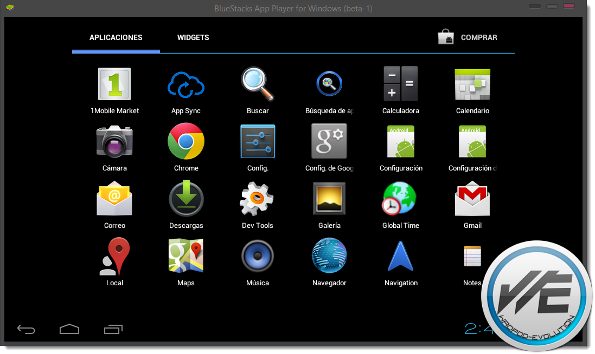The width and height of the screenshot is (595, 354).
Task: Open the Chrome browser
Action: pos(186,141)
